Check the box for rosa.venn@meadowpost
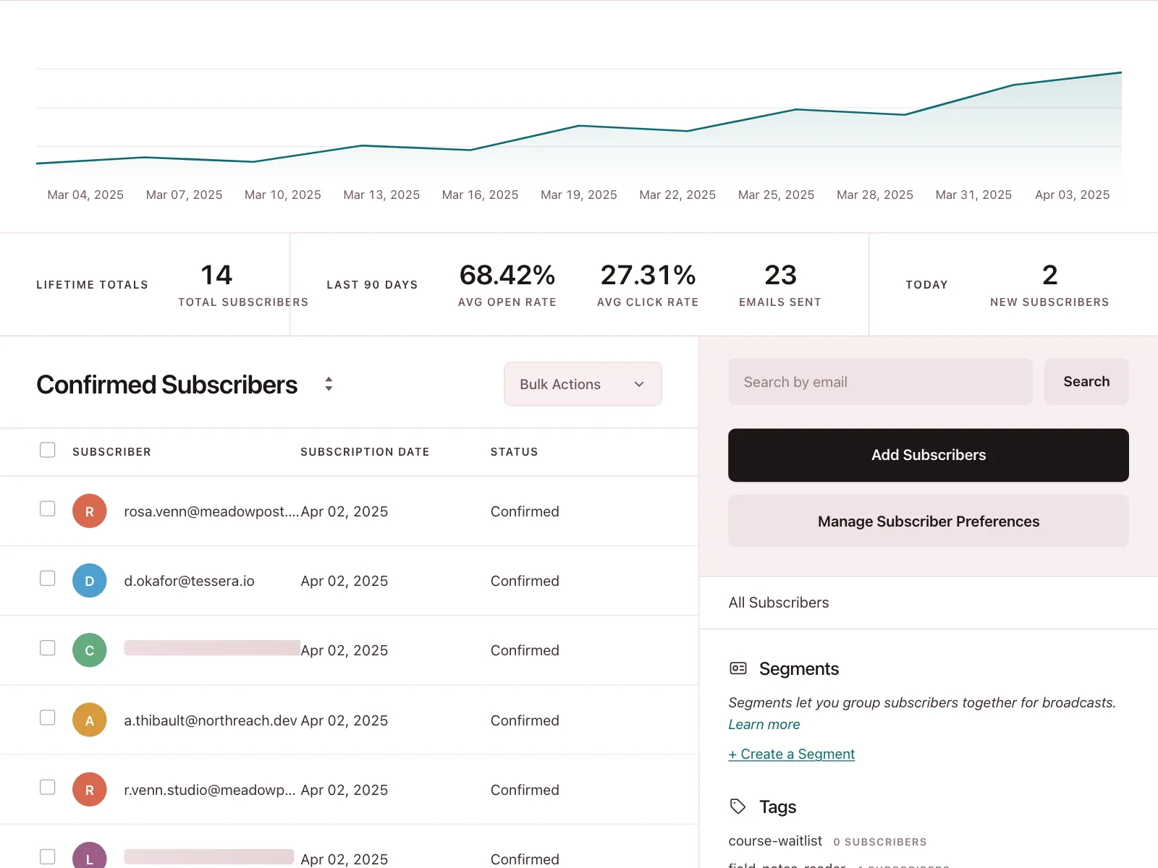The image size is (1158, 868). pyautogui.click(x=48, y=509)
